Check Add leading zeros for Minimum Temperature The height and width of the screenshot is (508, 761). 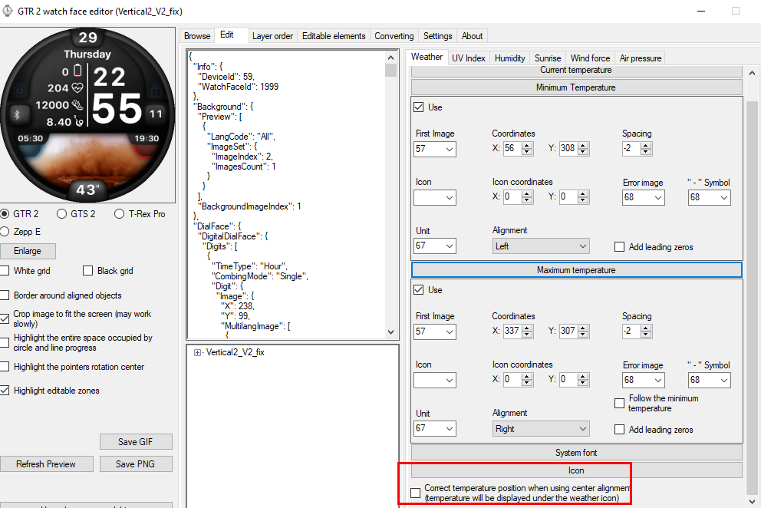619,247
